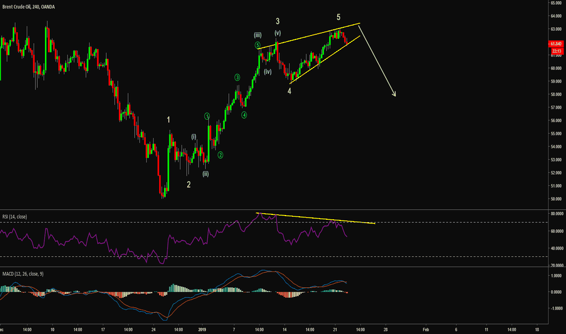Select the MACD (12, 26, close, 9) label
This screenshot has width=566, height=334.
(x=22, y=274)
